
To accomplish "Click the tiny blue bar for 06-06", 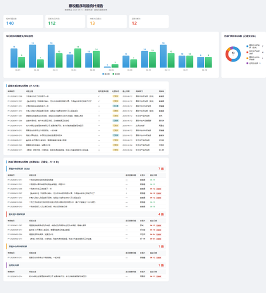I will [107, 67].
